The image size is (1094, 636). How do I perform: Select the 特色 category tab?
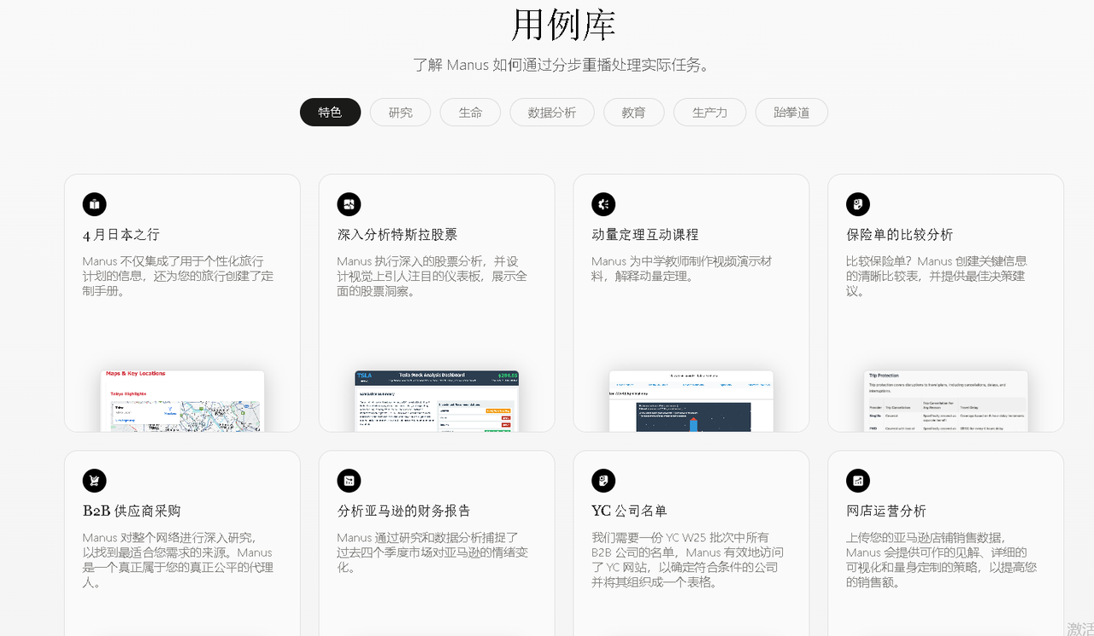click(x=330, y=112)
